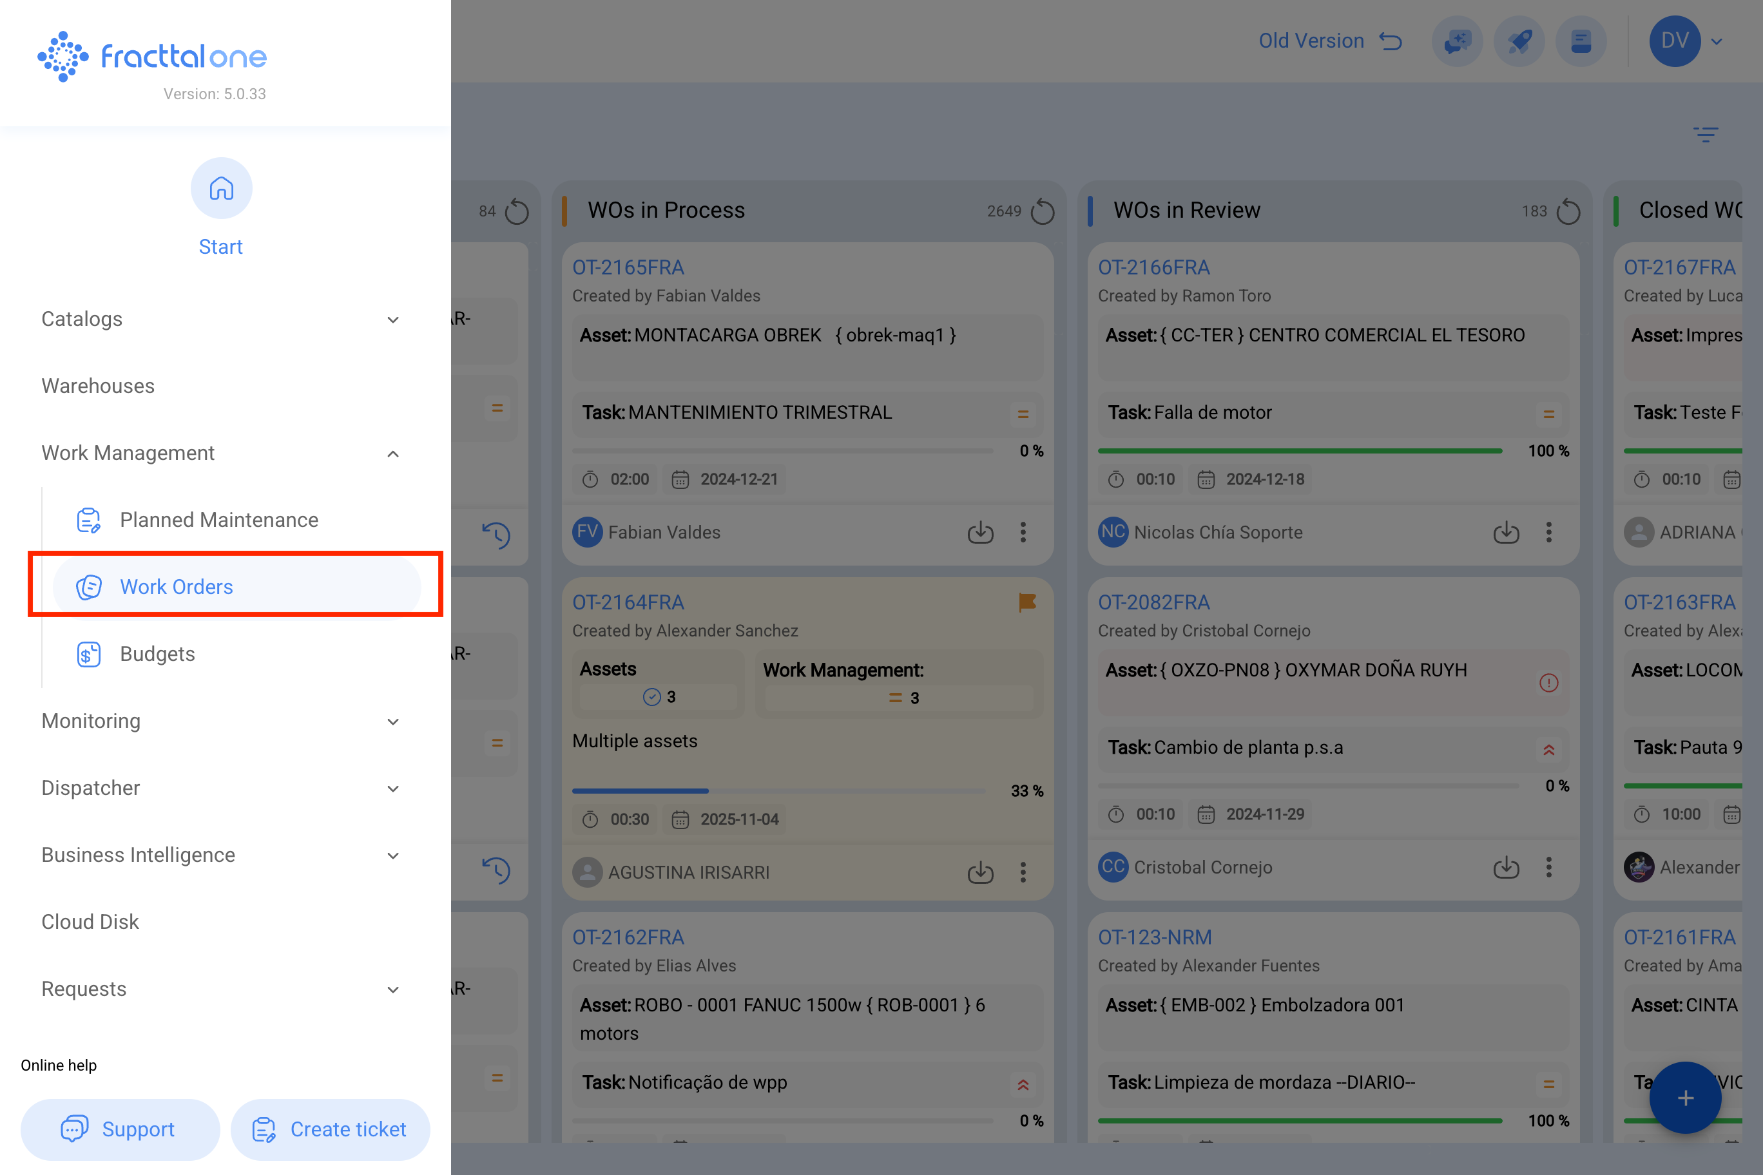The width and height of the screenshot is (1763, 1175).
Task: Click the orange flag on OT-2164FRA
Action: click(x=1027, y=602)
